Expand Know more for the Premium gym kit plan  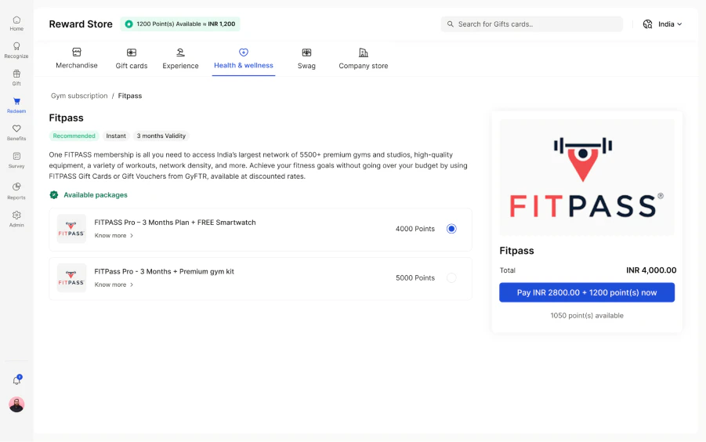[114, 284]
